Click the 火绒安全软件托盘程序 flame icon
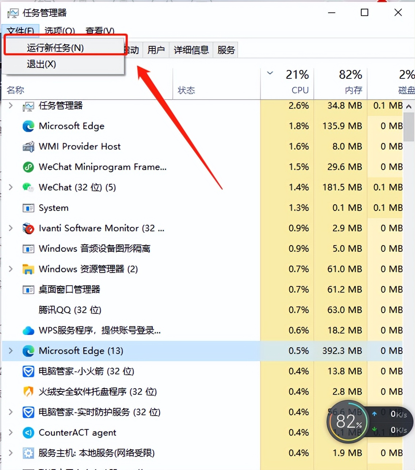415x470 pixels. (28, 392)
